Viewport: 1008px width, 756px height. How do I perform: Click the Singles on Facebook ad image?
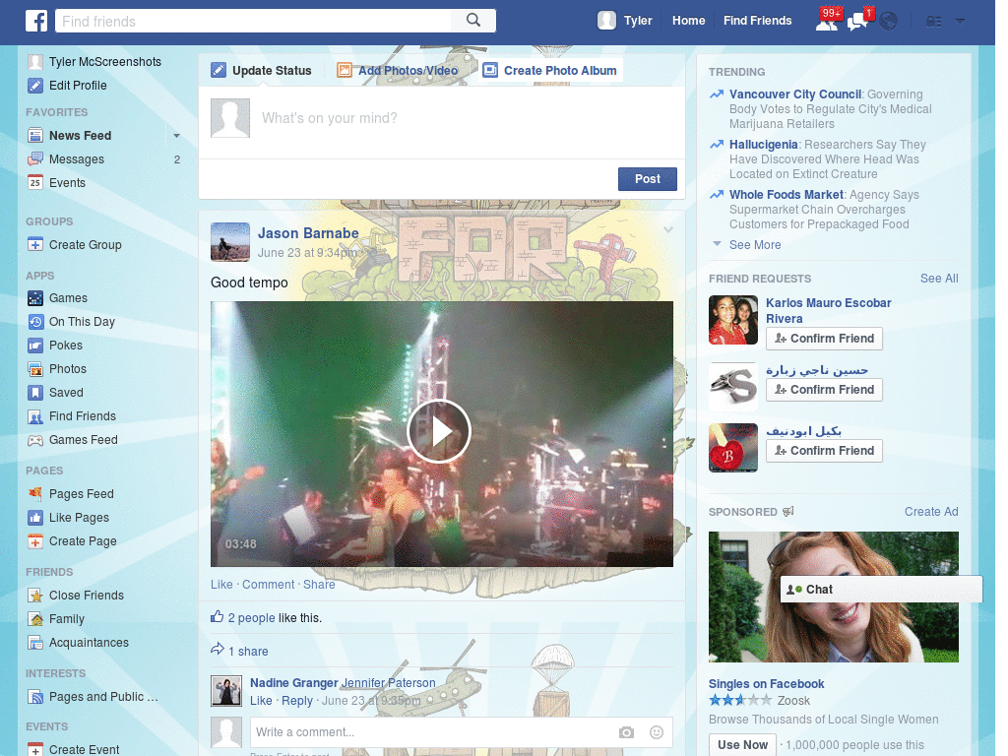click(x=833, y=598)
